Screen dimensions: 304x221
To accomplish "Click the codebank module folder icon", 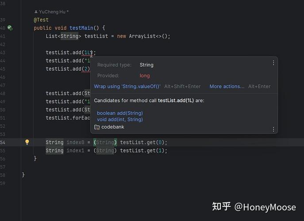I will pos(97,127).
